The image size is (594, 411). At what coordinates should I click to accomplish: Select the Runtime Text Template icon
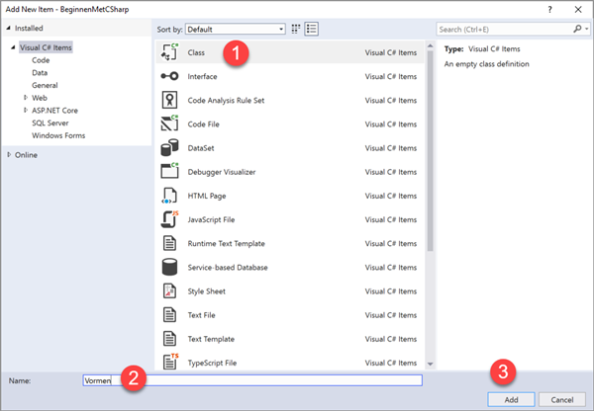[169, 243]
